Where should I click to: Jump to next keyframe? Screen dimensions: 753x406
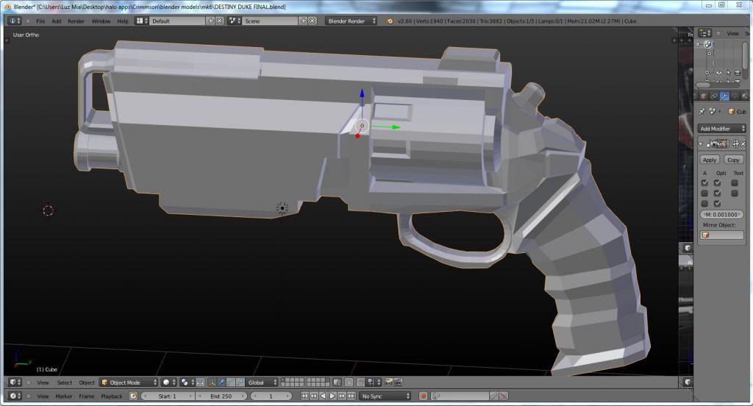342,396
